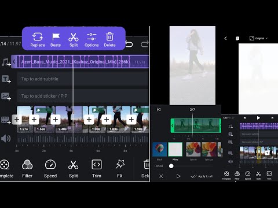Screen dimensions: 278x208
Task: Select the Black balloon thumbnail in middle panel
Action: pyautogui.click(x=159, y=150)
